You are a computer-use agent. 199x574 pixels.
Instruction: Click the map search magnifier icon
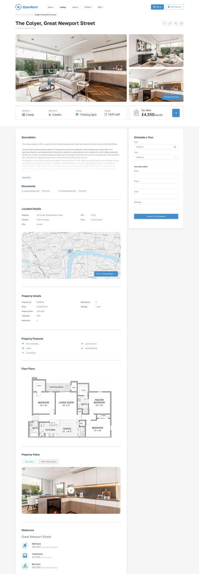[x=91, y=274]
